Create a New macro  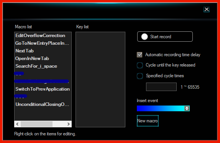click(x=148, y=121)
